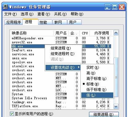Open the 帮助(H) menu
Image resolution: width=129 pixels, height=117 pixels.
tap(77, 14)
